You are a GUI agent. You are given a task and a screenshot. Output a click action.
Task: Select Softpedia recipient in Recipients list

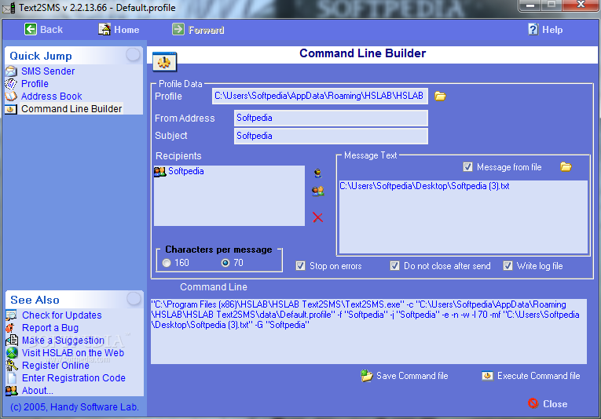coord(186,171)
